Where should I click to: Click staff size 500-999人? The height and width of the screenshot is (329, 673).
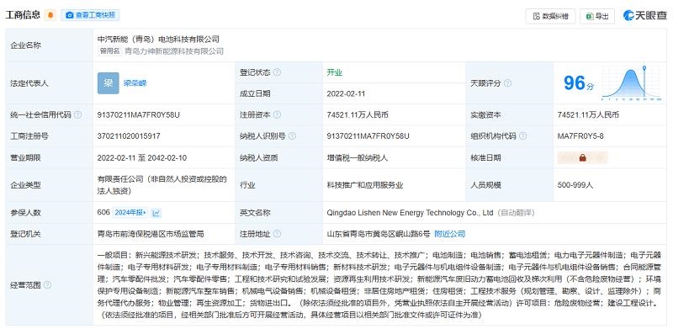[x=575, y=185]
